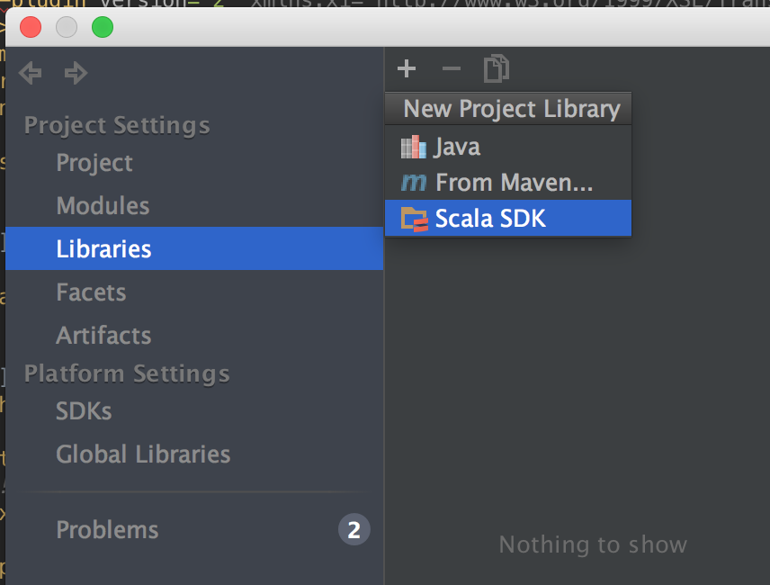Click the Problems count badge
Image resolution: width=770 pixels, height=585 pixels.
354,530
